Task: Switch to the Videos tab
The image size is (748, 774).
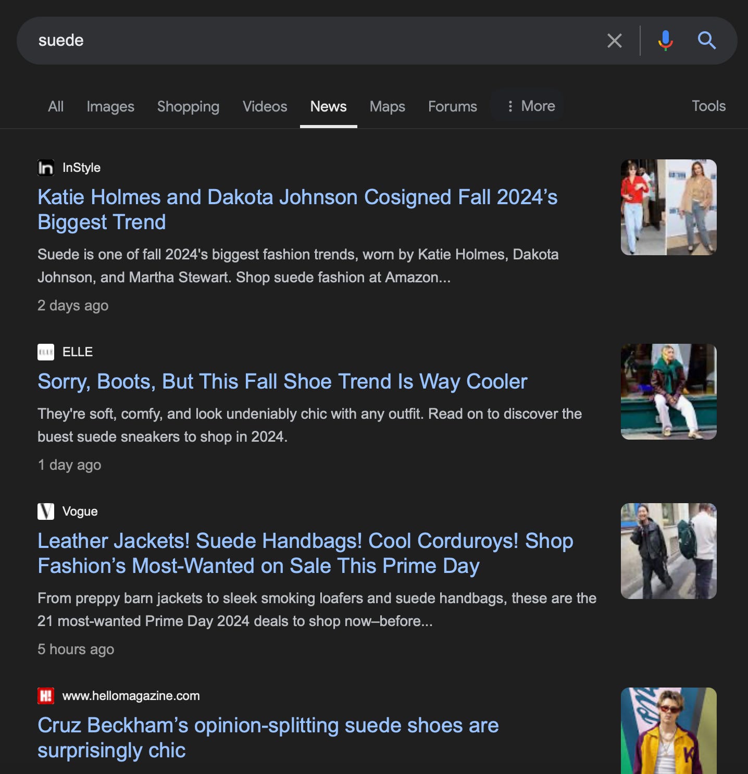Action: 265,106
